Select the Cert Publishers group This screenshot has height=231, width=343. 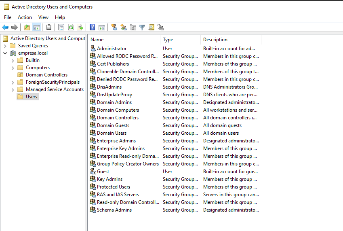point(113,64)
